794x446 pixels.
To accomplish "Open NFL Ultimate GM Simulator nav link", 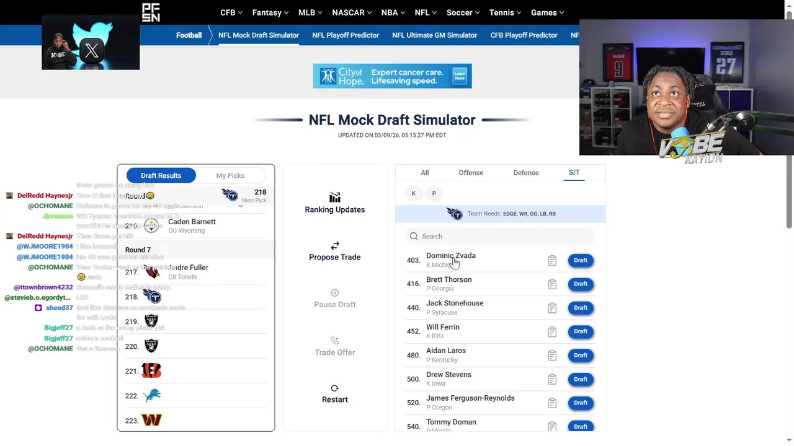I will click(435, 35).
